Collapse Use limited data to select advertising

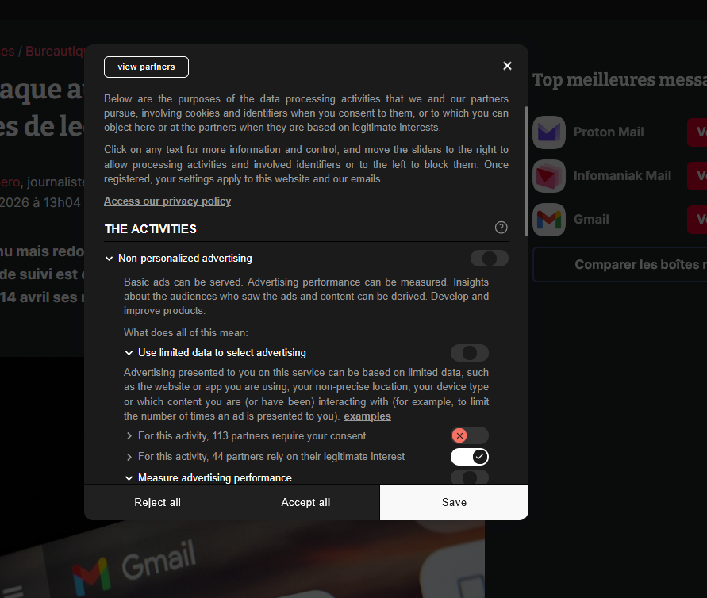tap(129, 353)
